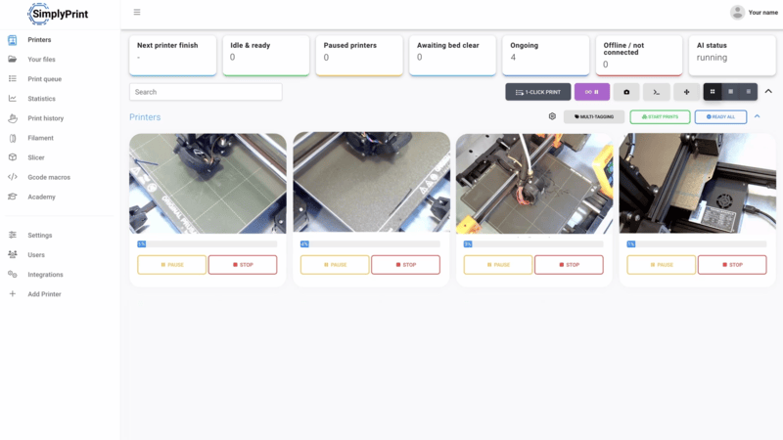Click the Settings sliders icon
Image resolution: width=783 pixels, height=440 pixels.
click(13, 235)
